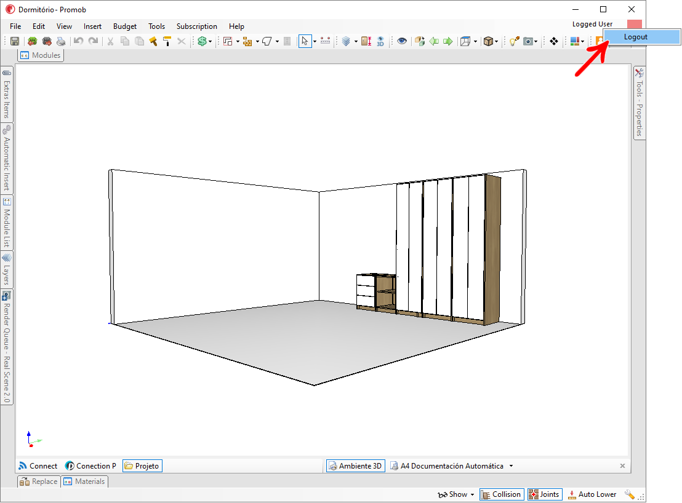682x503 pixels.
Task: Toggle the Joints option
Action: (545, 494)
